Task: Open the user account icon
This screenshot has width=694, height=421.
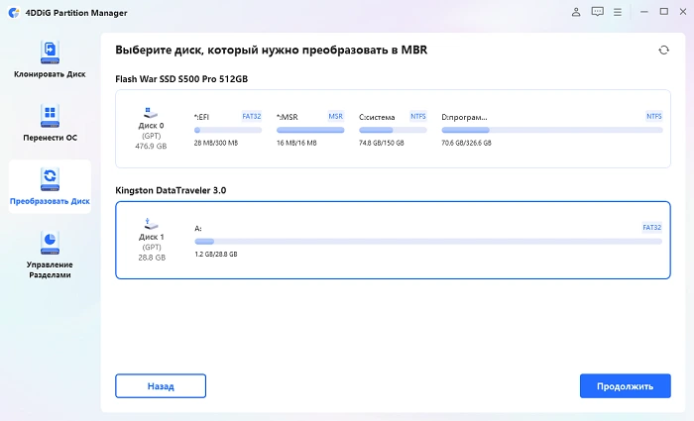Action: (576, 12)
